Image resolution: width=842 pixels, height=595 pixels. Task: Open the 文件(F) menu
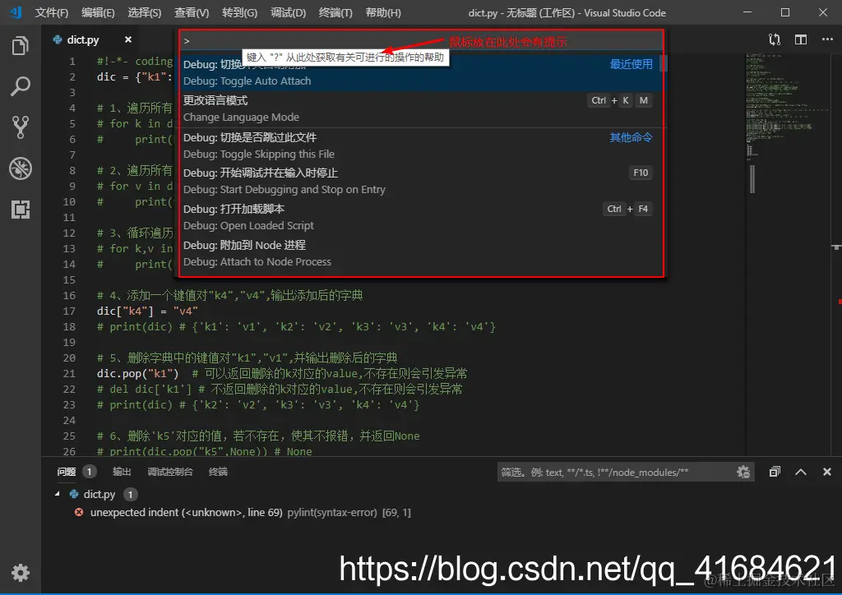pyautogui.click(x=52, y=13)
